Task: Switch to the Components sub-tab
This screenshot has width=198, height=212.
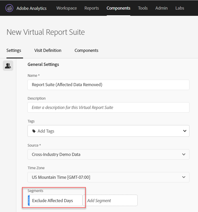Action: pyautogui.click(x=86, y=50)
